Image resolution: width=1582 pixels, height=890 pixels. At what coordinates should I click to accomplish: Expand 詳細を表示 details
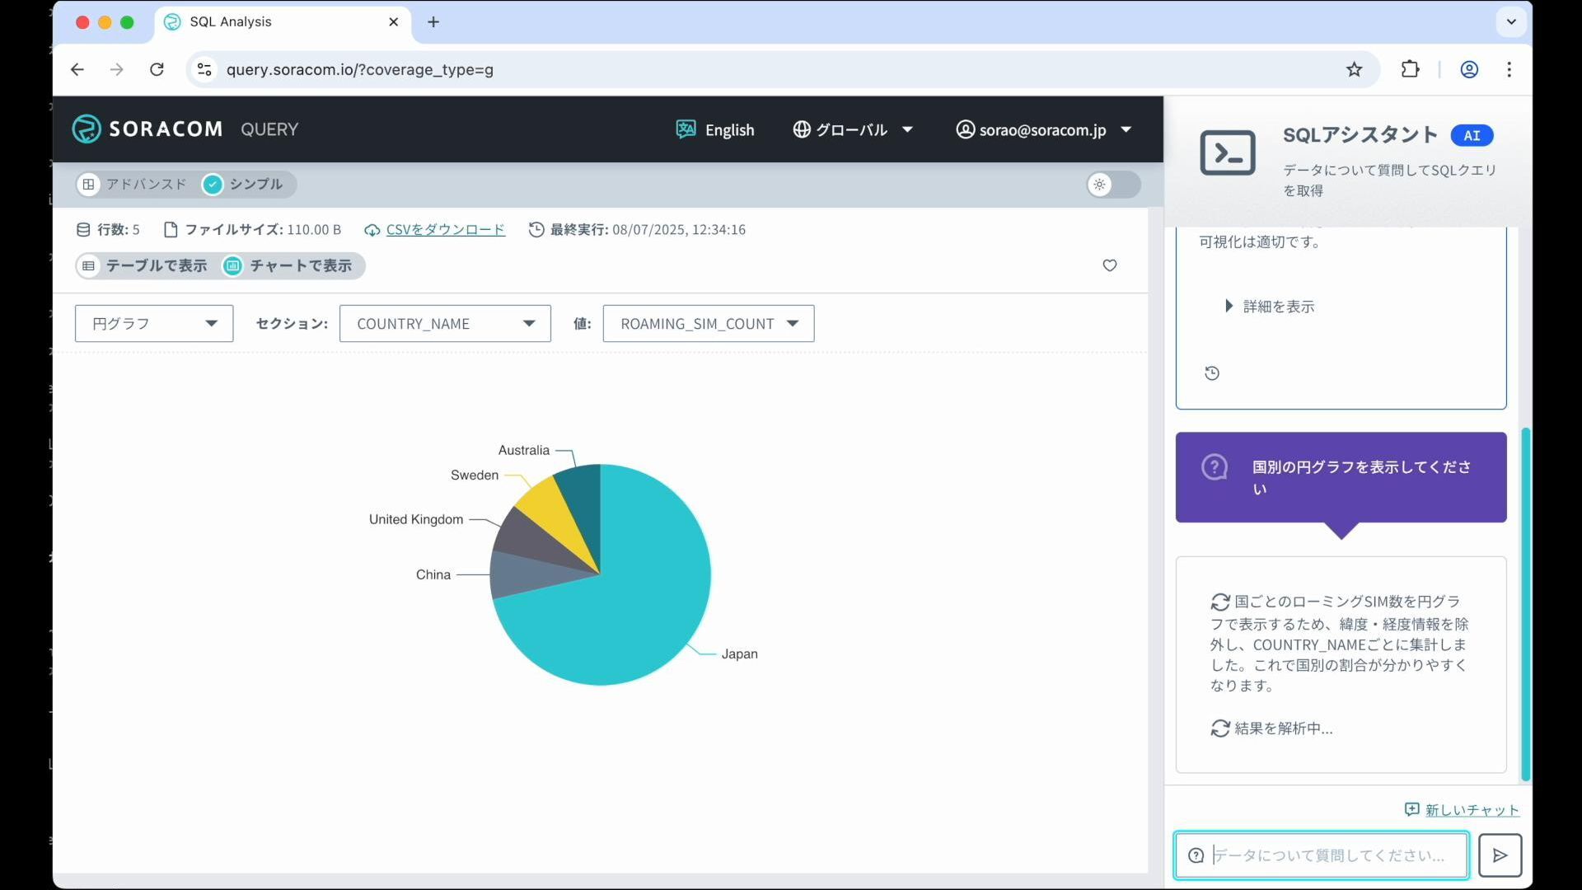(x=1270, y=307)
